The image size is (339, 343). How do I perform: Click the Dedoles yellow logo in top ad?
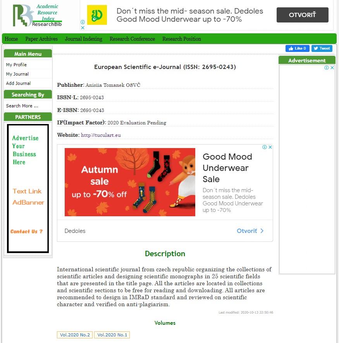[97, 15]
